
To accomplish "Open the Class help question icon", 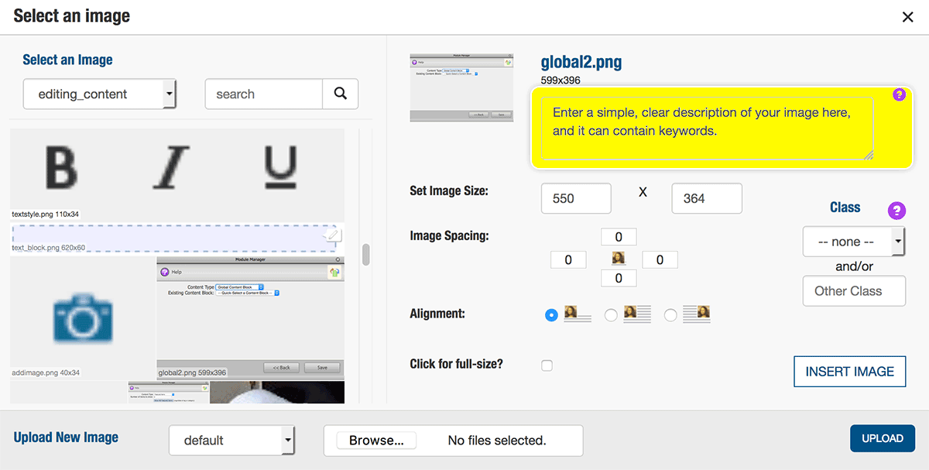I will 896,211.
